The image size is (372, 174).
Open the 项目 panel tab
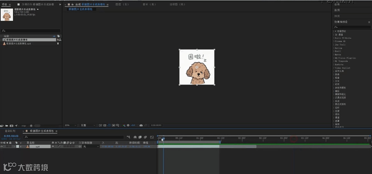click(x=4, y=4)
